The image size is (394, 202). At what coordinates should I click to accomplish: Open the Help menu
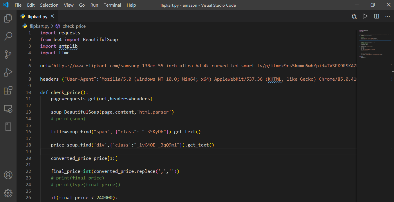coord(131,5)
